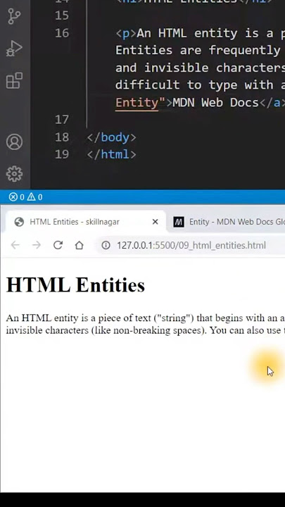The width and height of the screenshot is (285, 507).
Task: Click the browser back arrow
Action: click(15, 246)
